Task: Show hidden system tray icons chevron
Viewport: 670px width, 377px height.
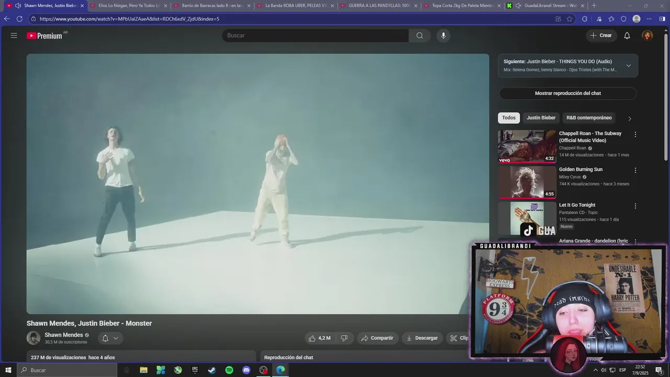Action: (x=595, y=370)
